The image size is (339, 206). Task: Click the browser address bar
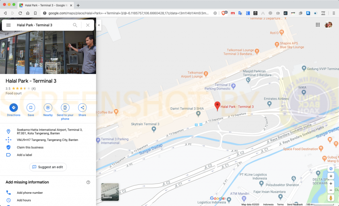(128, 13)
